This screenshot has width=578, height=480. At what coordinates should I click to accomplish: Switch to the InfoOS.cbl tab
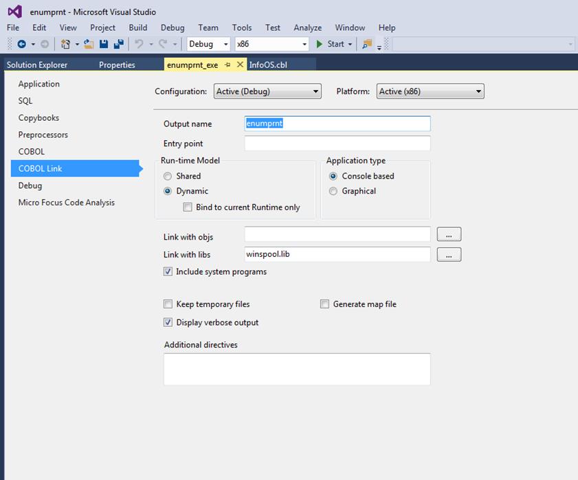(268, 65)
